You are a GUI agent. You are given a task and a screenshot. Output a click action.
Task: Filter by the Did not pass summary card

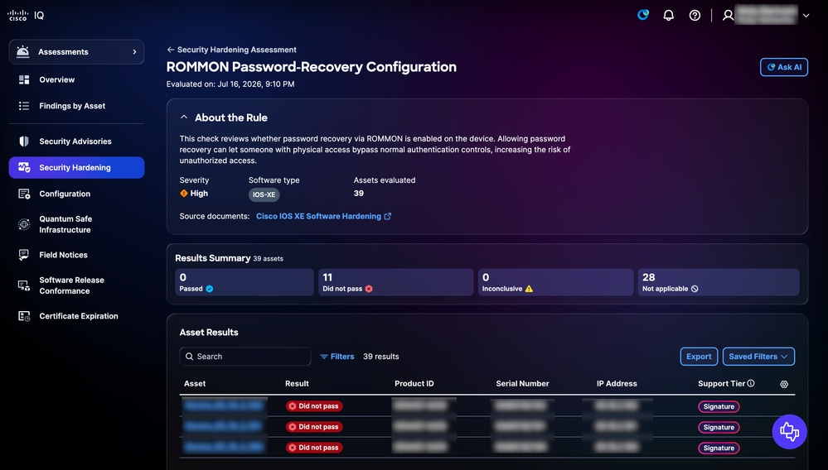(x=395, y=282)
